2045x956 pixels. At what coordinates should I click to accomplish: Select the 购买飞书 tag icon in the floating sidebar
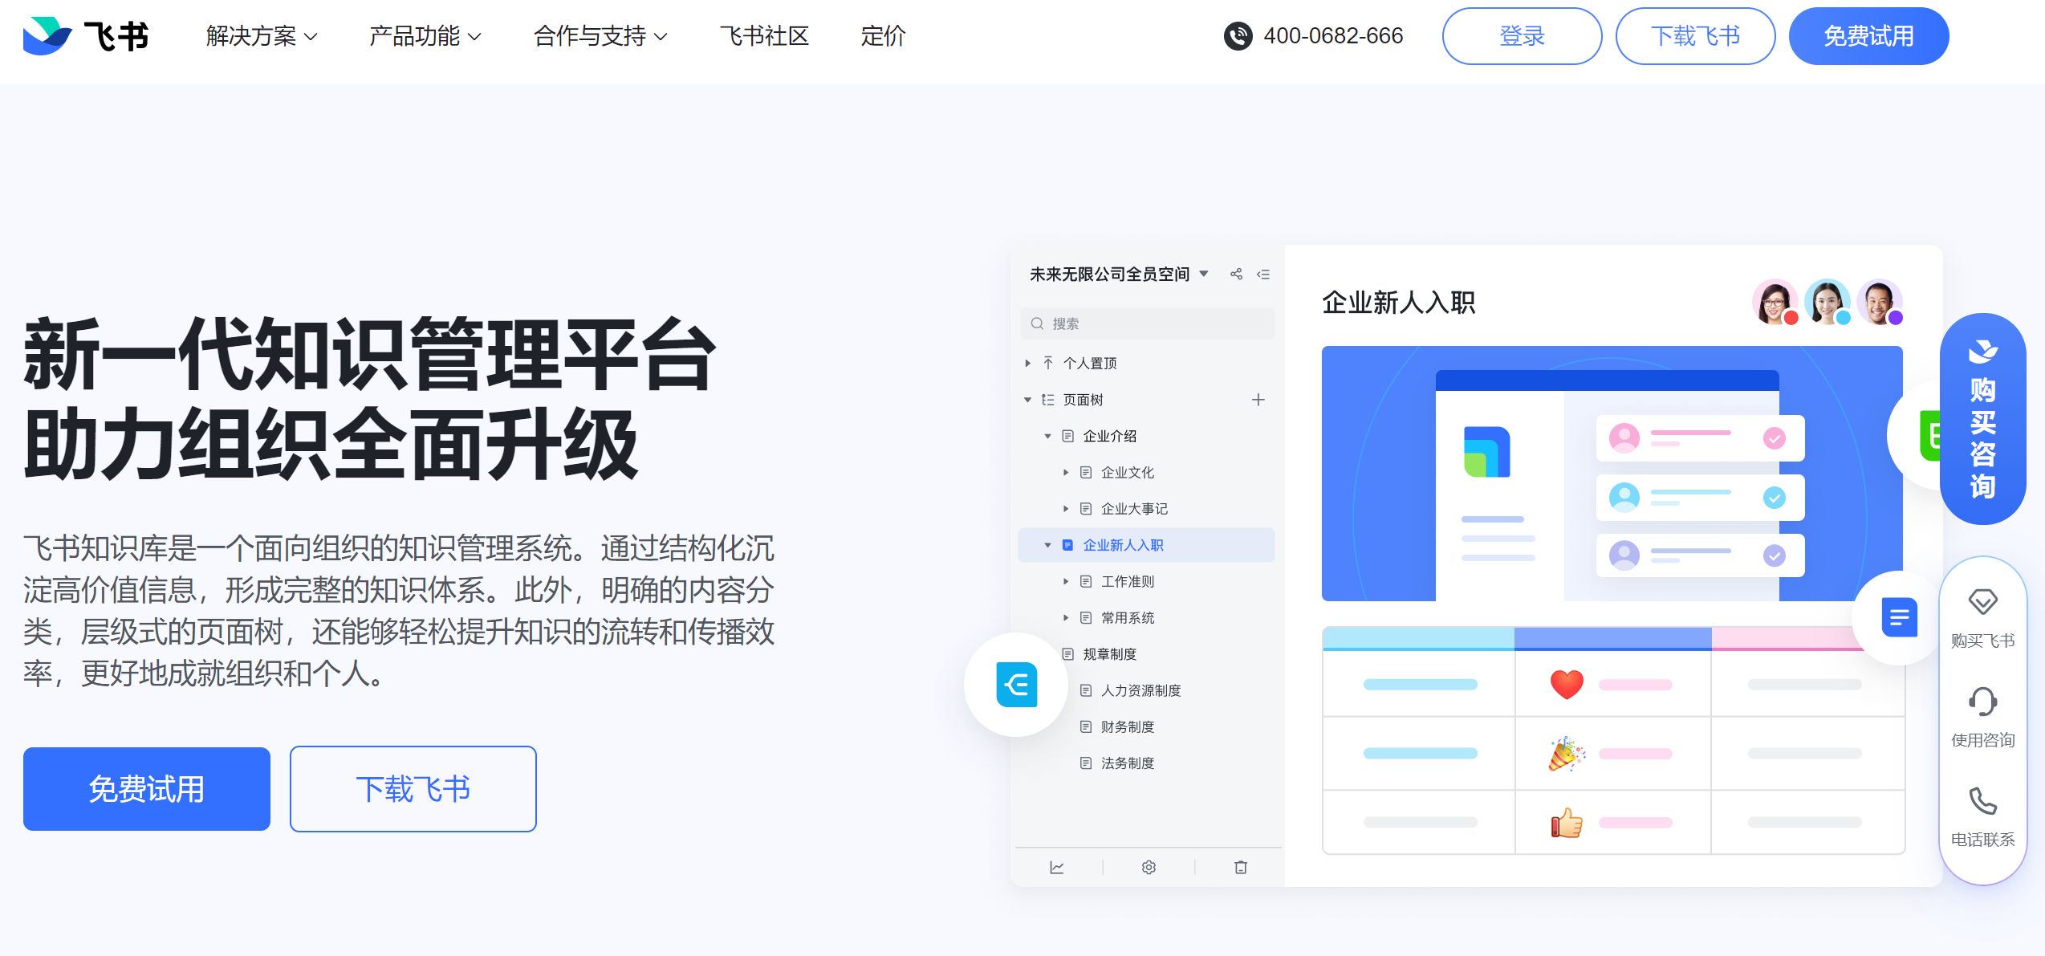(1982, 600)
